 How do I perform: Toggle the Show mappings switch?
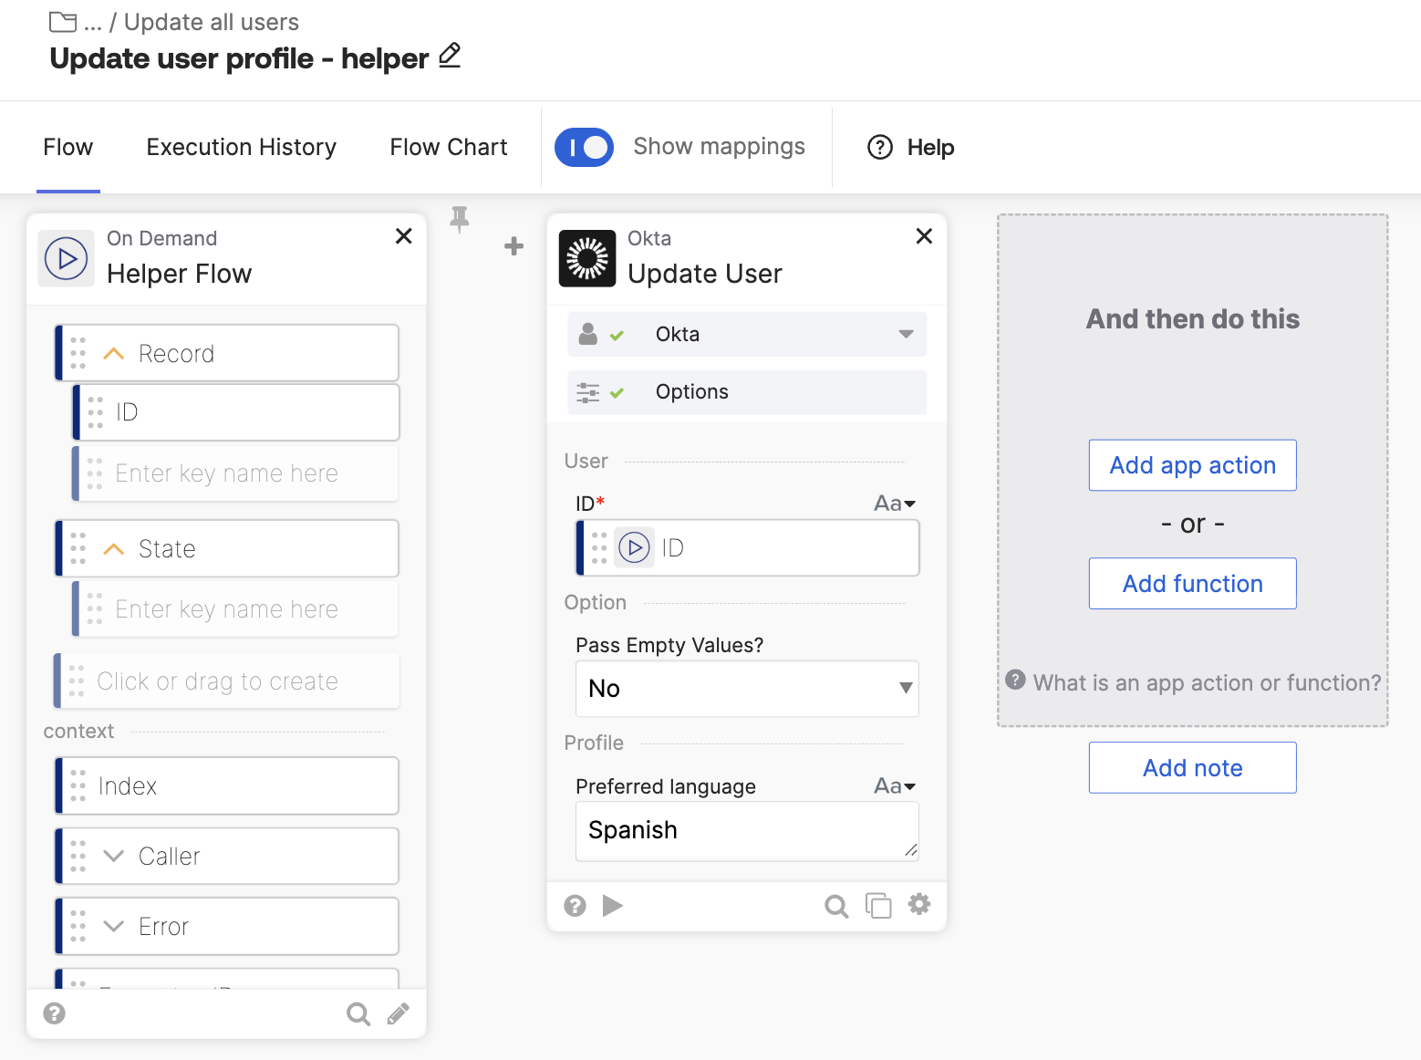tap(585, 147)
